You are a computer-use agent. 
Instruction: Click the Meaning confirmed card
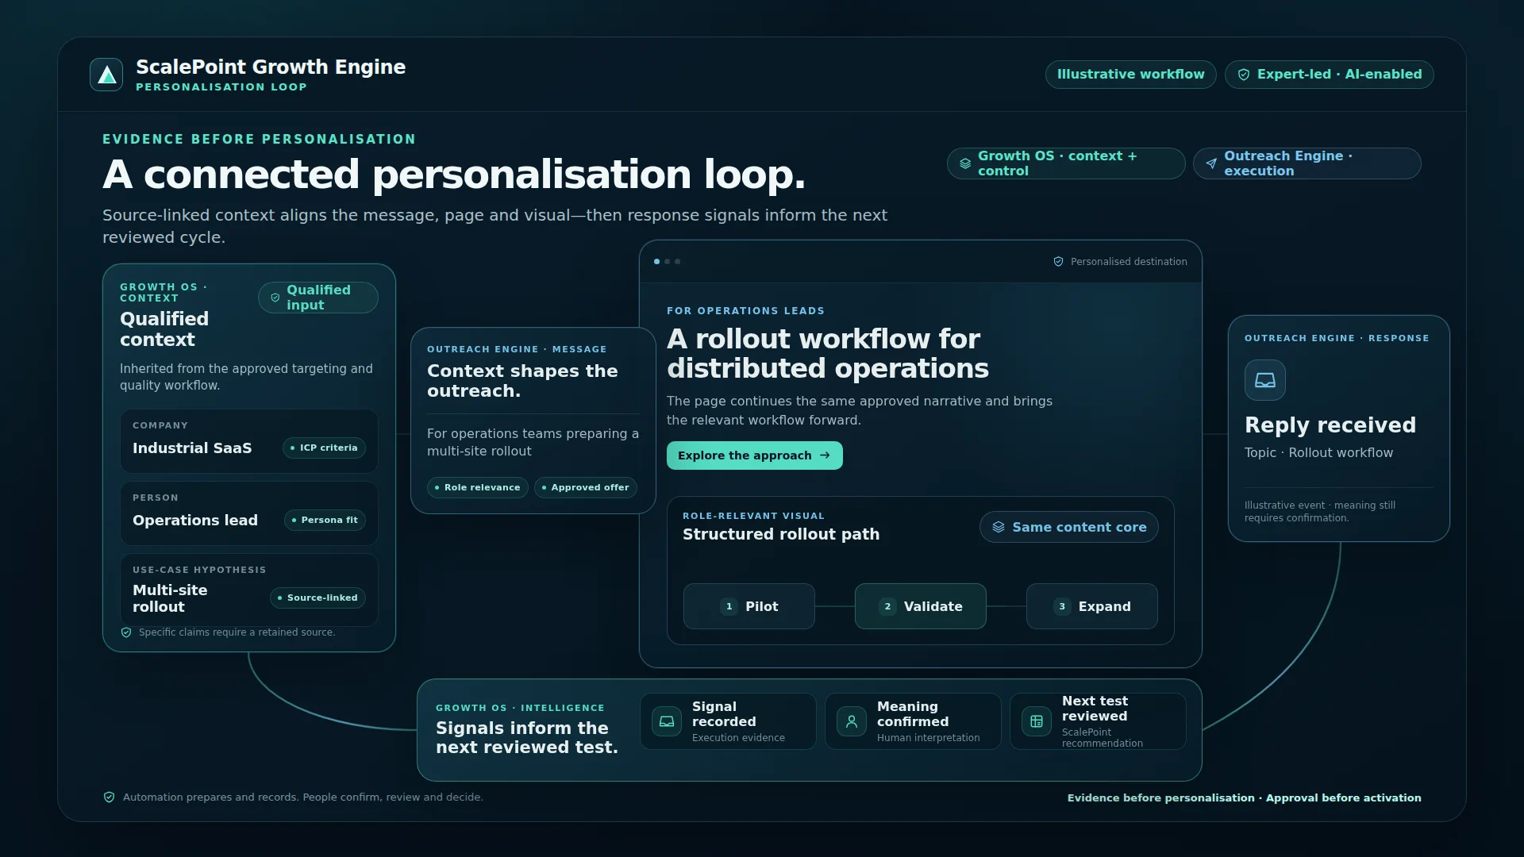913,721
